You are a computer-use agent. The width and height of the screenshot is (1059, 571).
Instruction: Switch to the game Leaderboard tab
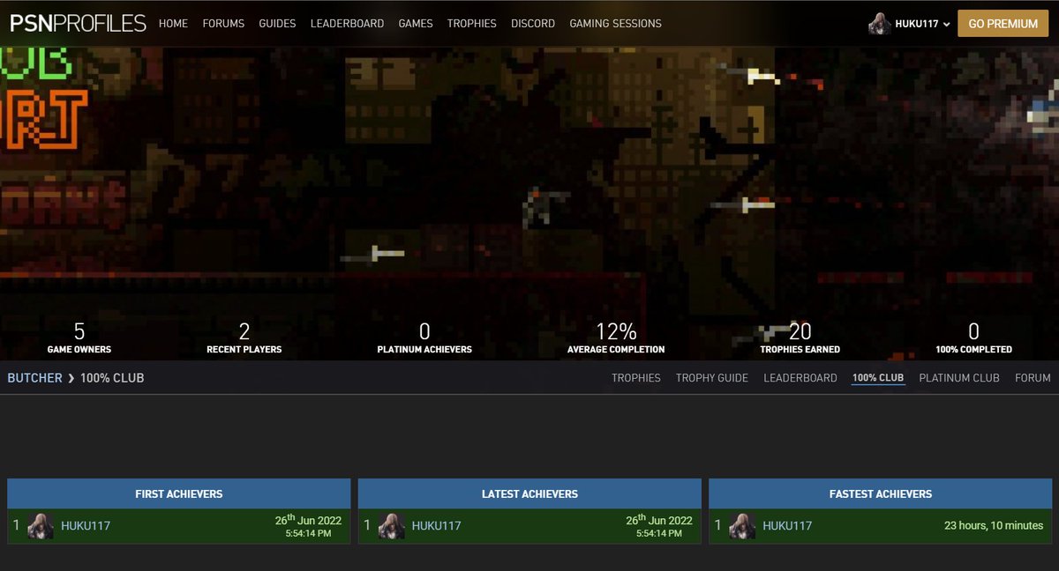(800, 378)
